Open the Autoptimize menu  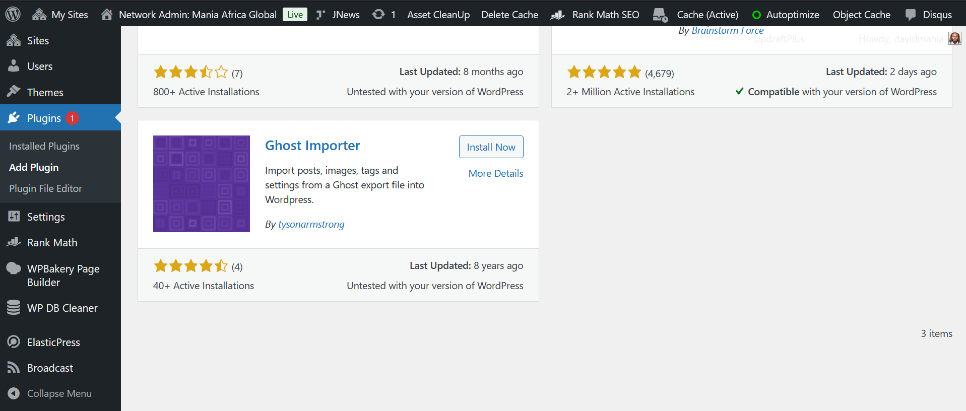(793, 15)
